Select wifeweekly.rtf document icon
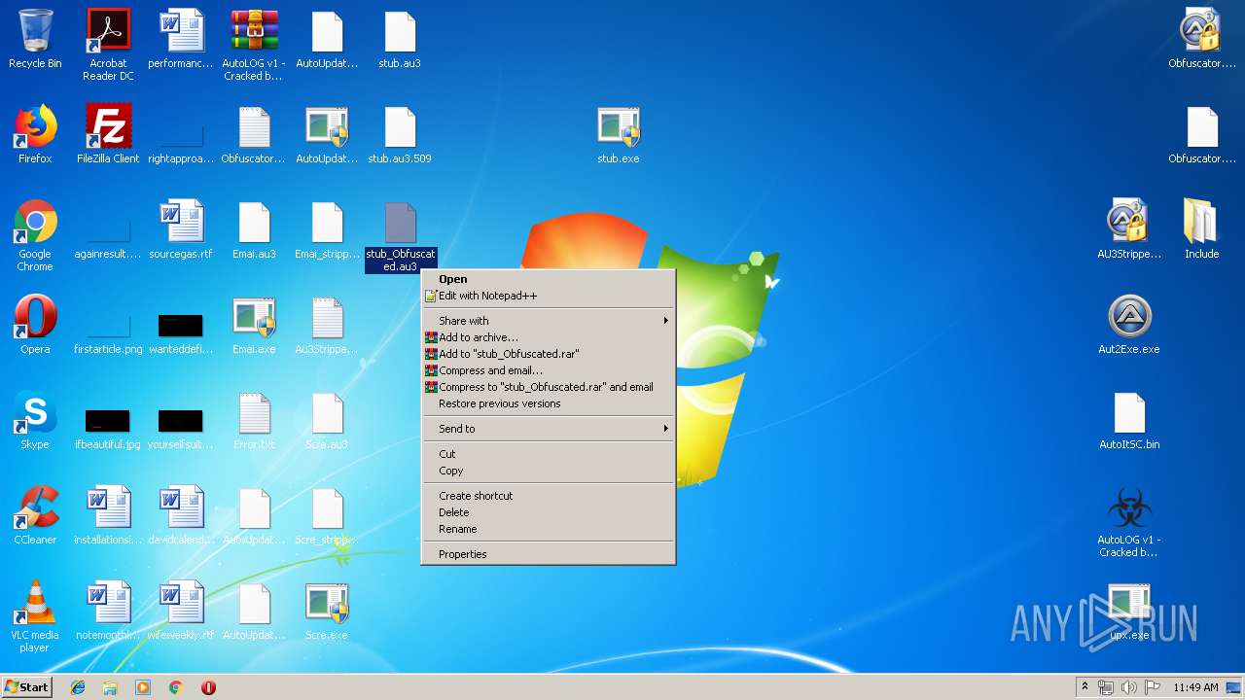The height and width of the screenshot is (700, 1245). pos(181,611)
